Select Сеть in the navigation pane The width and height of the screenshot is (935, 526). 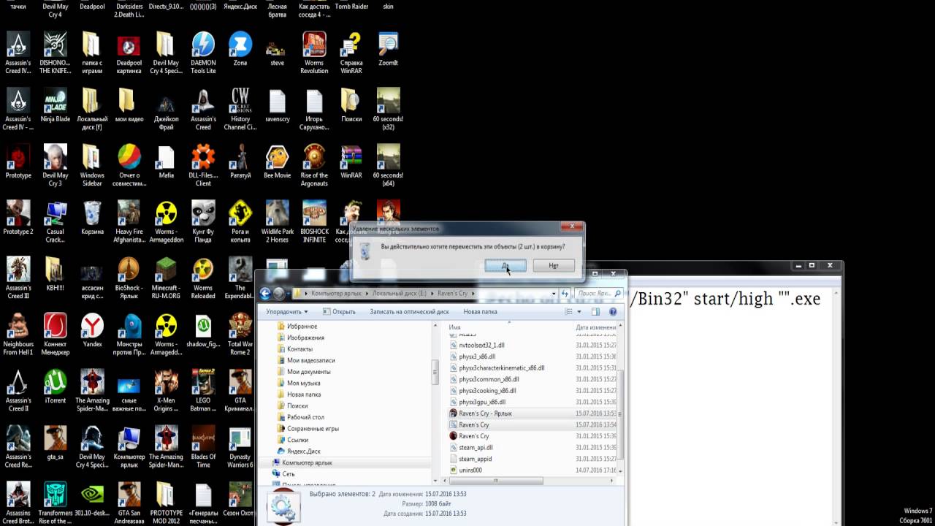tap(288, 474)
